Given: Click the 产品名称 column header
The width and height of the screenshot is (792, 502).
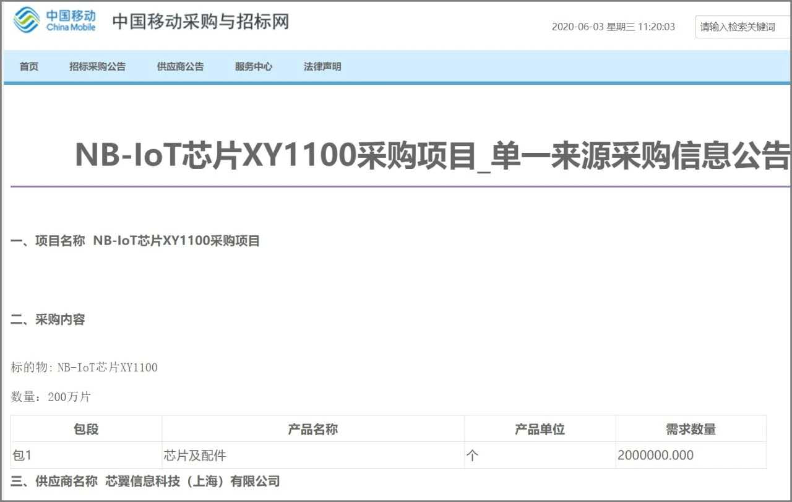Looking at the screenshot, I should coord(312,429).
